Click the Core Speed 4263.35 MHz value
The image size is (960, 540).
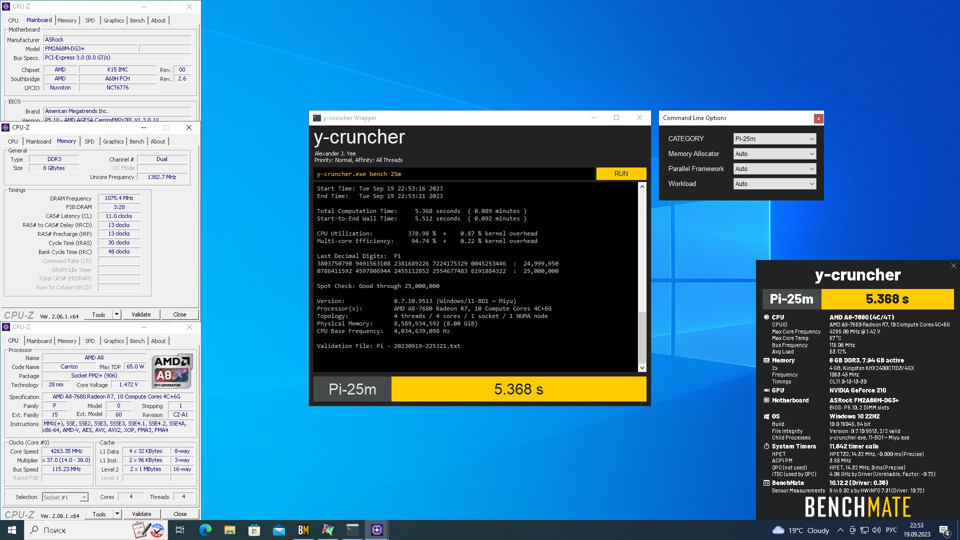(66, 451)
